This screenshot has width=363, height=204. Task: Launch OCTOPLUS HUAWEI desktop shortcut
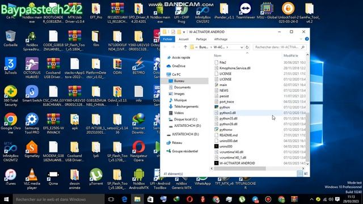[32, 68]
